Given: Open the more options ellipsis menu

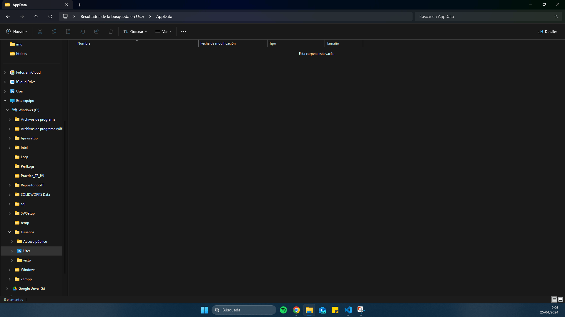Looking at the screenshot, I should (184, 31).
